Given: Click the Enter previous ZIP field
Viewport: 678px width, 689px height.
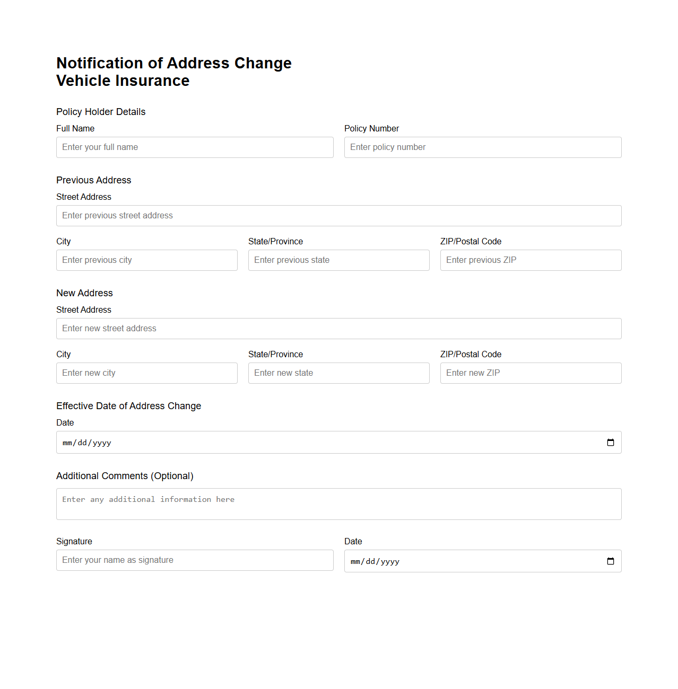Looking at the screenshot, I should pyautogui.click(x=530, y=260).
